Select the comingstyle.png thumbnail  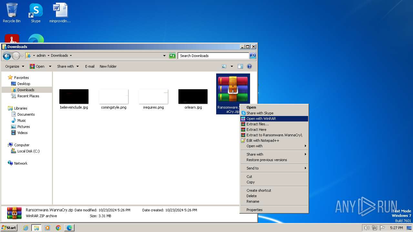pyautogui.click(x=114, y=96)
